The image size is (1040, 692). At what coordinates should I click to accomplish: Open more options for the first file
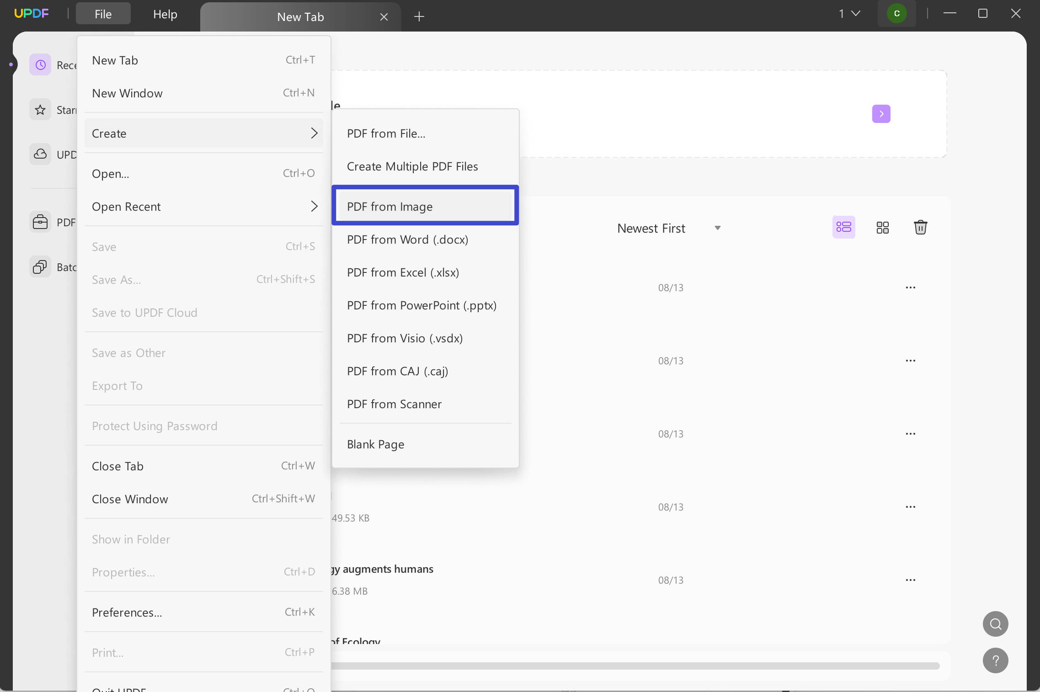click(x=911, y=287)
